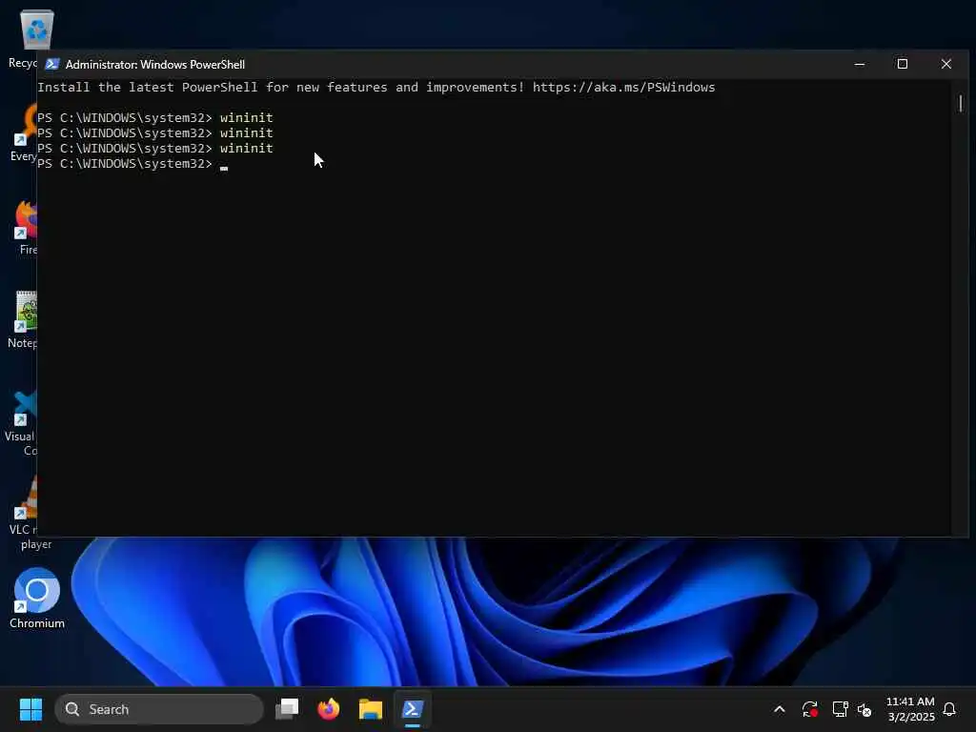Viewport: 976px width, 732px height.
Task: Click the taskbar Search box
Action: click(159, 709)
